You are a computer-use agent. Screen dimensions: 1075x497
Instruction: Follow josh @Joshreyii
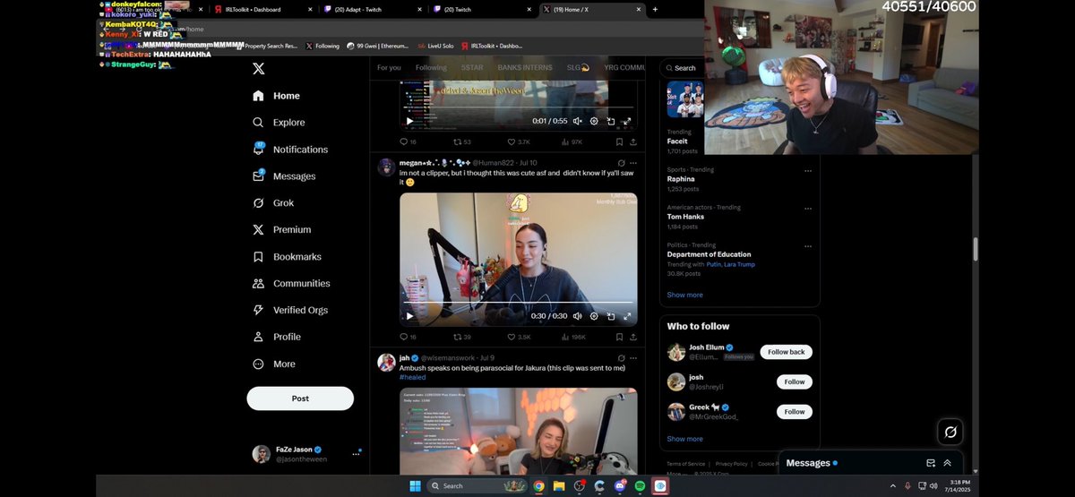click(795, 381)
